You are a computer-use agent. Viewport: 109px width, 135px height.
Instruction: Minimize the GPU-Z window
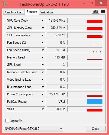click(x=84, y=4)
